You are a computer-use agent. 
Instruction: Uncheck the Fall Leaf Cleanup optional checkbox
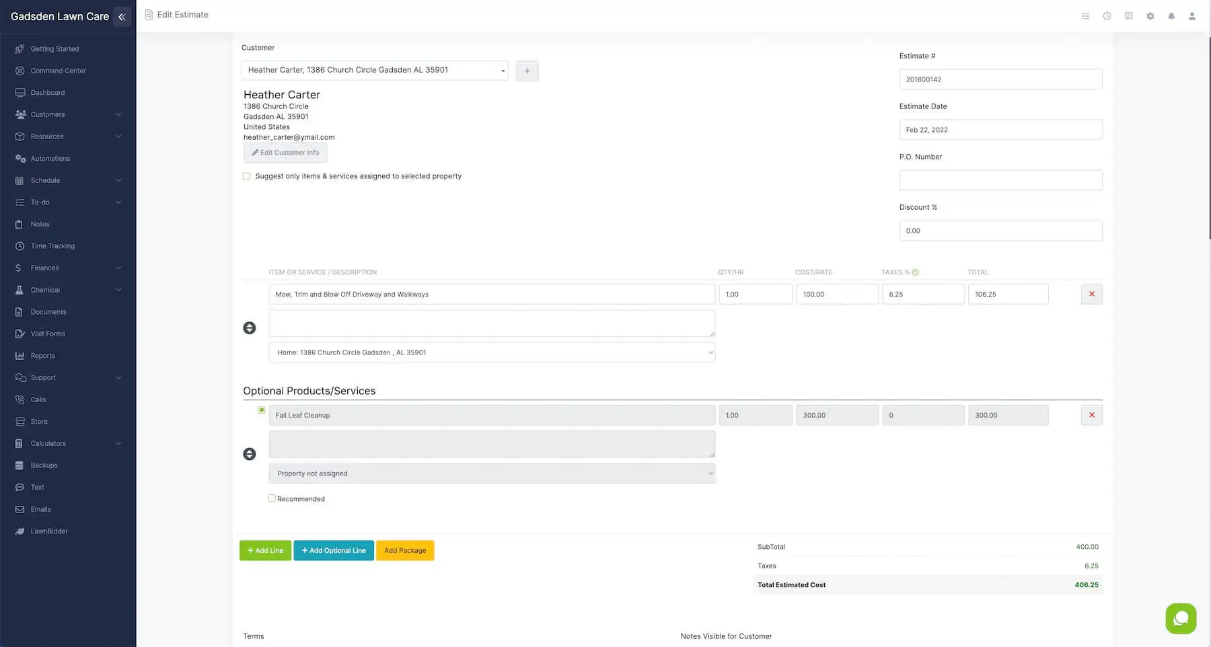(x=262, y=410)
